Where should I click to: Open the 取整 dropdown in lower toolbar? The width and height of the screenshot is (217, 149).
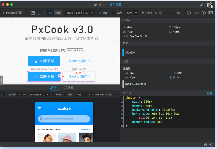pos(83,95)
